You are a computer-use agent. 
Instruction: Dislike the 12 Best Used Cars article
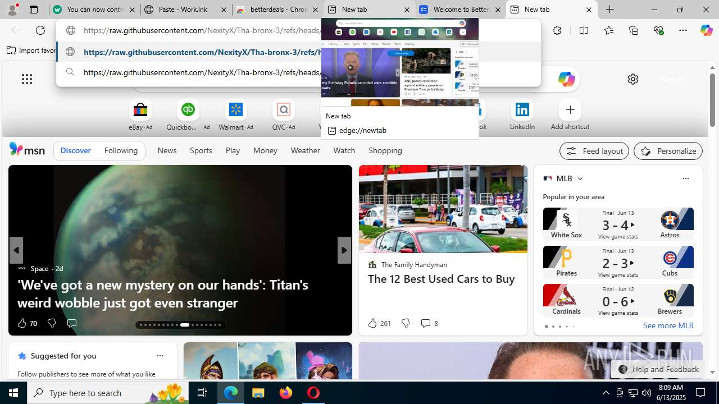(405, 323)
